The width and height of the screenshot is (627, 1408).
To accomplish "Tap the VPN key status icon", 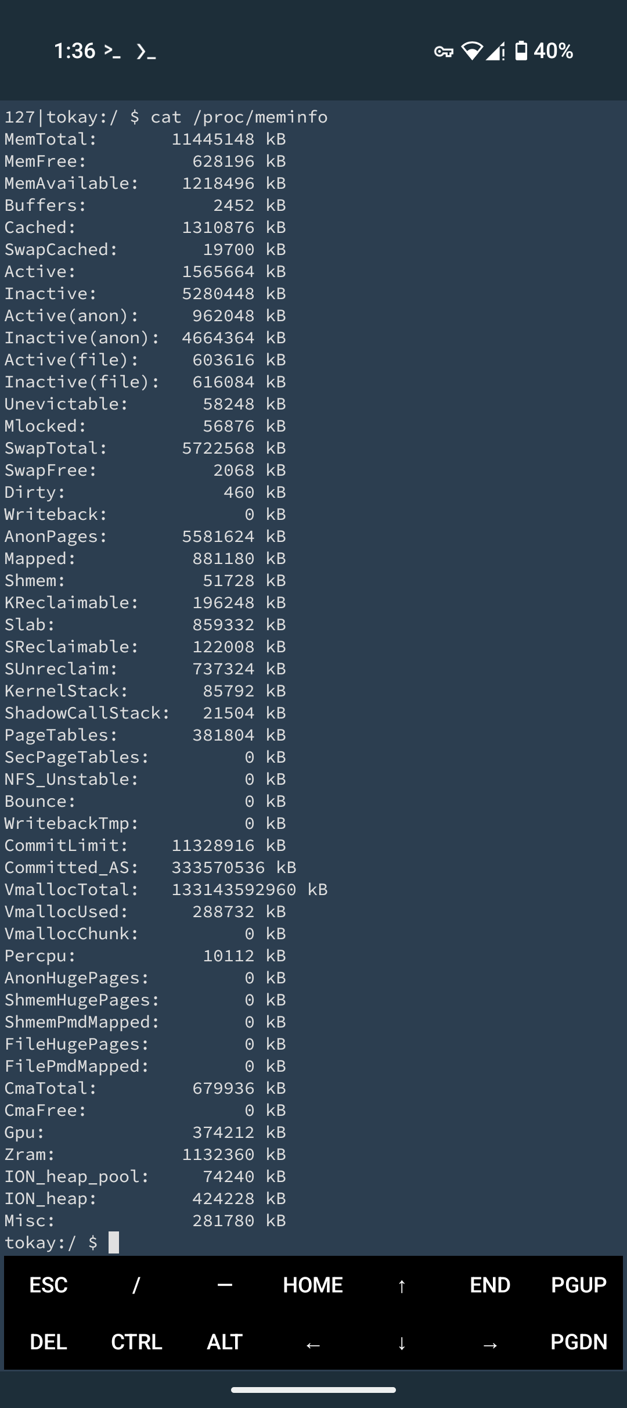I will pyautogui.click(x=444, y=52).
